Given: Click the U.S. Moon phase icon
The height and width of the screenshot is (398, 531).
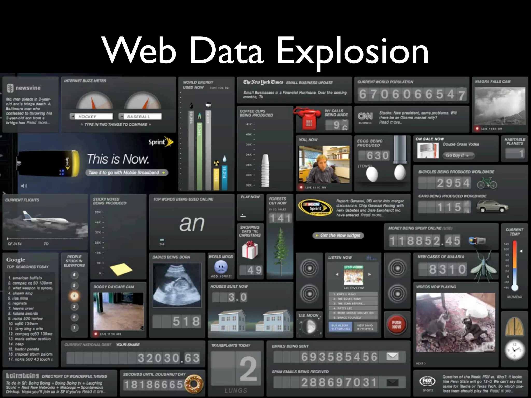Looking at the screenshot, I should click(309, 326).
